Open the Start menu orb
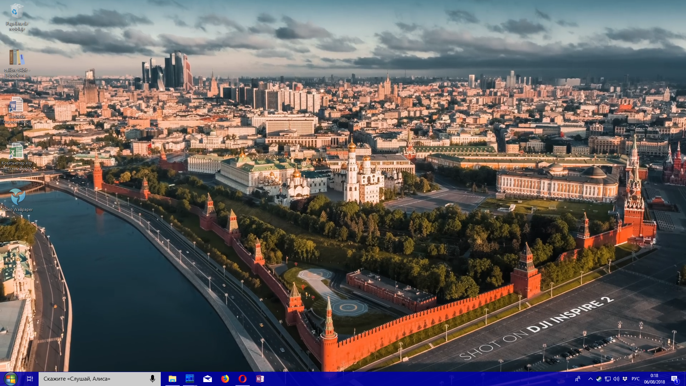Image resolution: width=686 pixels, height=386 pixels. point(10,379)
